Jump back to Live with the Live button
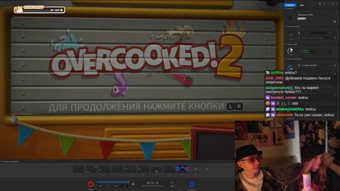340x191 pixels. (x=124, y=186)
